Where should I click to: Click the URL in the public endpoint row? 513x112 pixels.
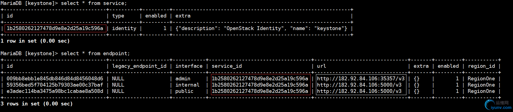359,91
